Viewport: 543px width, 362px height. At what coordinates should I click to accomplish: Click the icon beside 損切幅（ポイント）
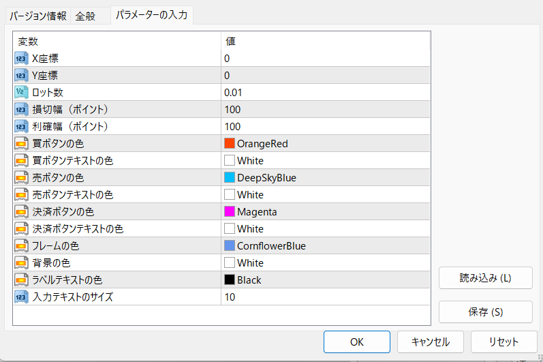(x=20, y=110)
